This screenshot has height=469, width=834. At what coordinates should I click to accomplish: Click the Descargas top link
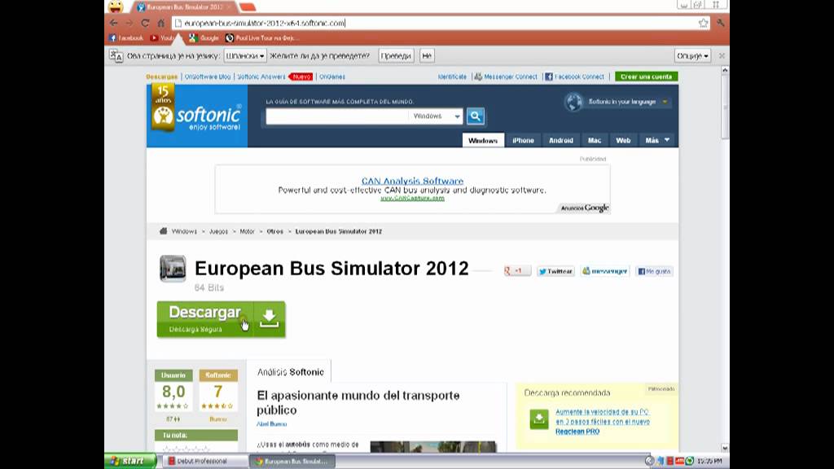162,77
